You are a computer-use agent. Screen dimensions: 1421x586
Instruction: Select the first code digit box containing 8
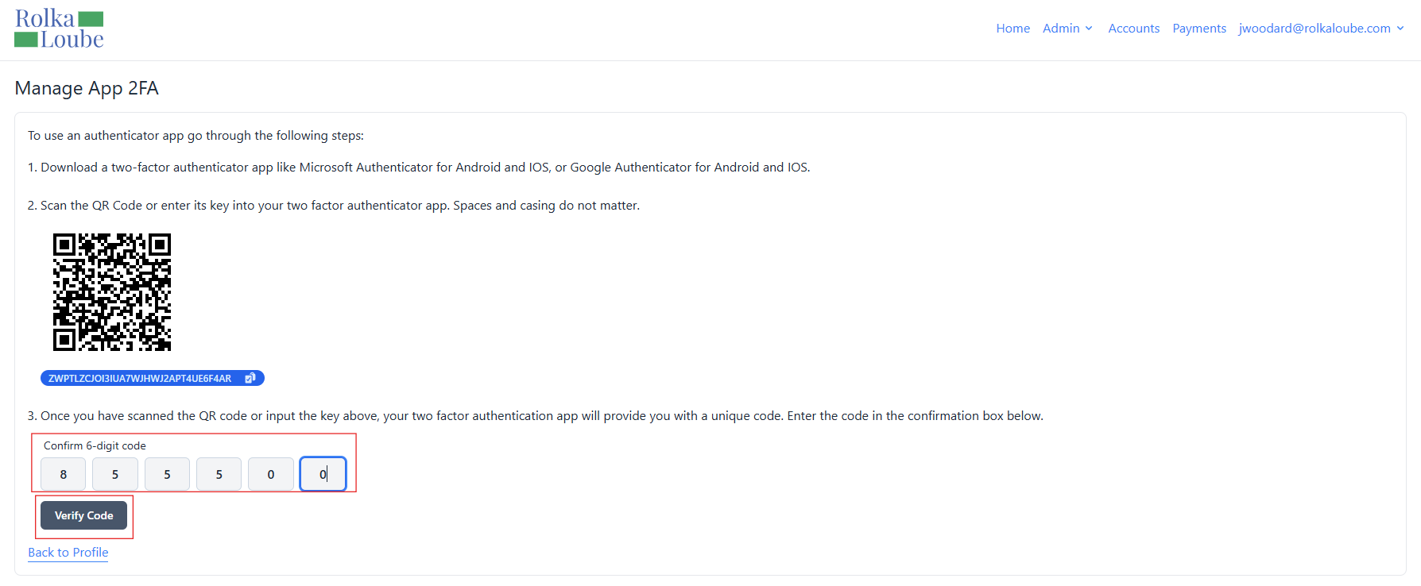point(63,474)
